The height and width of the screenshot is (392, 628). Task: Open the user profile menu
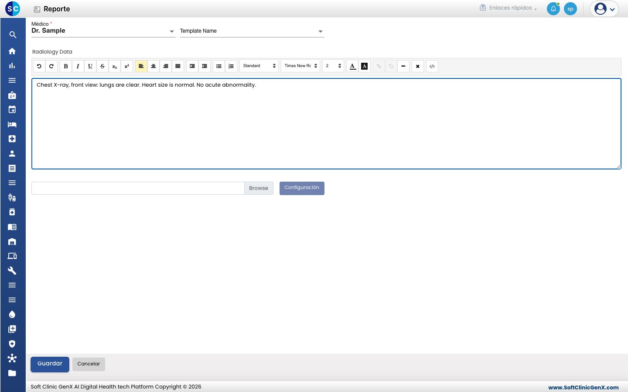(604, 9)
